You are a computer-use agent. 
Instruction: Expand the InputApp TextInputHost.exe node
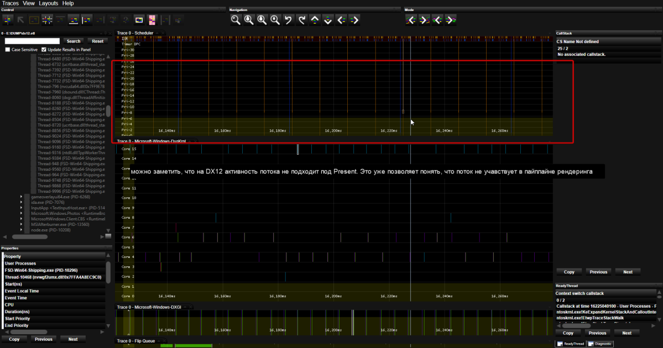tap(21, 208)
